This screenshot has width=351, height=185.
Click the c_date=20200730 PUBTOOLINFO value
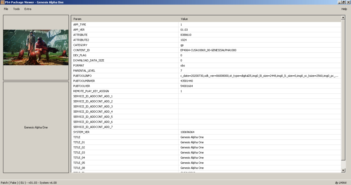259,76
